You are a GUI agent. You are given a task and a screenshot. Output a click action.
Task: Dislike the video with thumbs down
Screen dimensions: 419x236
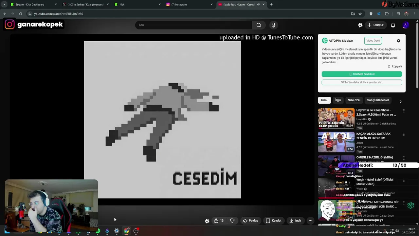coord(232,221)
